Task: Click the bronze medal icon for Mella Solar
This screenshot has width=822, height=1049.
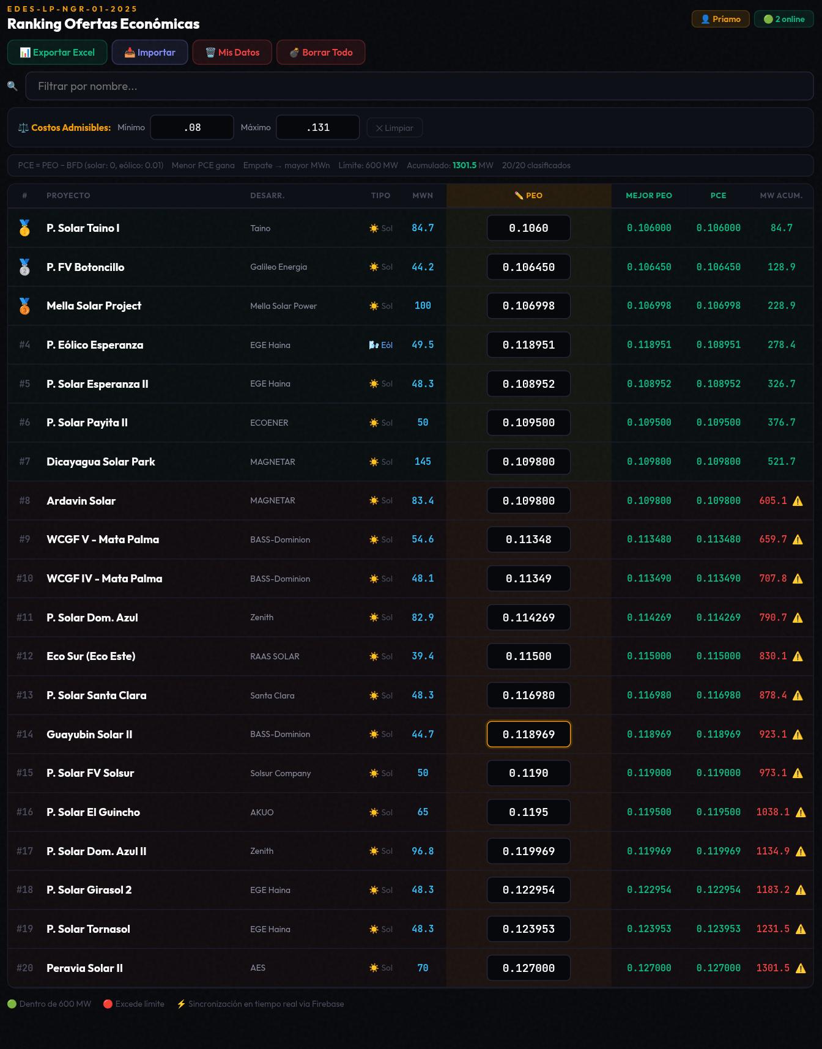Action: 24,306
